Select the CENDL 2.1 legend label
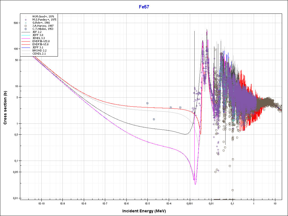This screenshot has height=216, width=288. coord(39,54)
